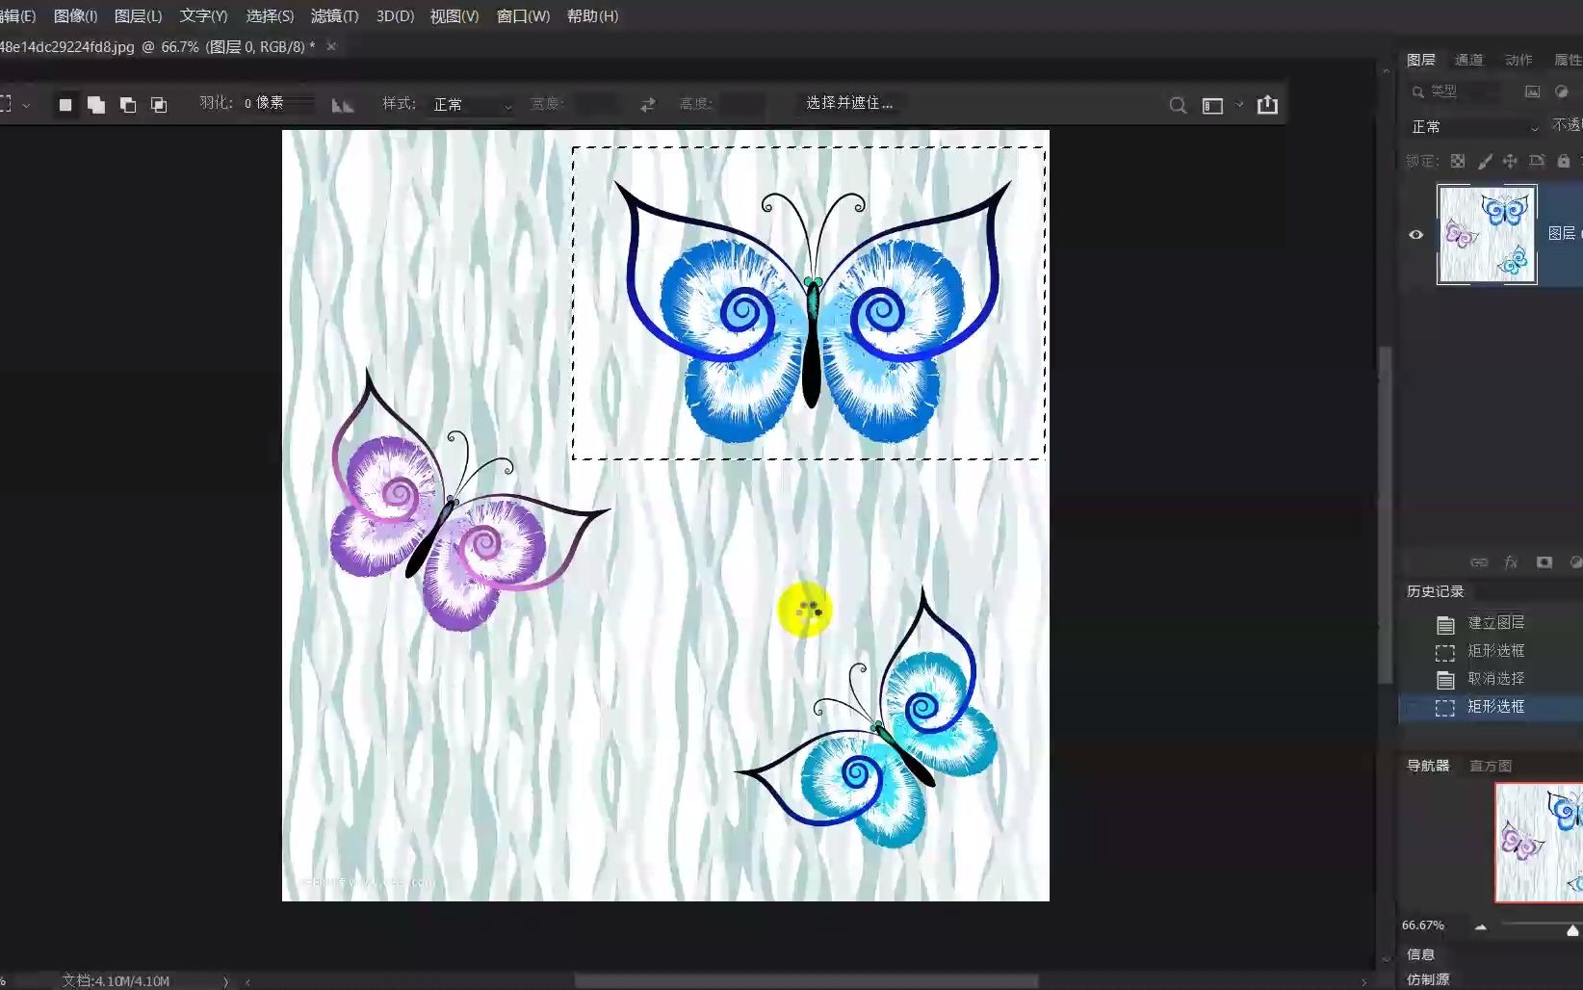Switch to the 通道 channels tab
Viewport: 1583px width, 990px height.
click(1468, 60)
